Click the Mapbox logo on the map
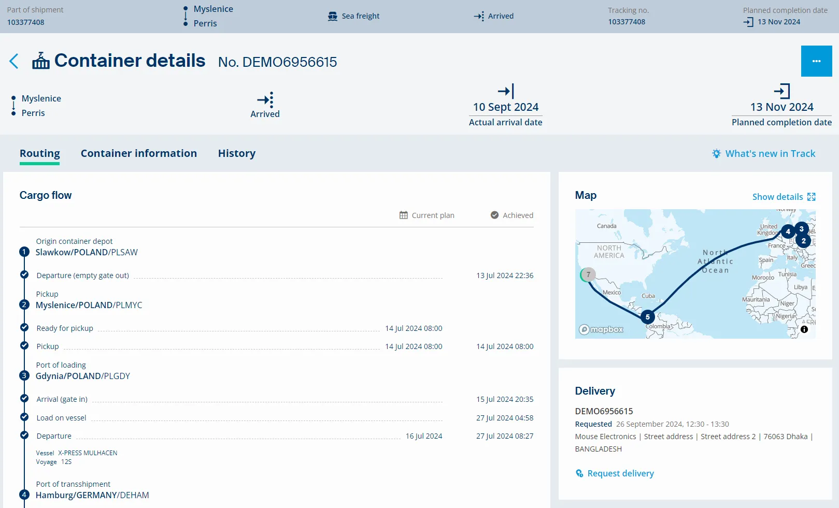Image resolution: width=839 pixels, height=508 pixels. point(601,329)
